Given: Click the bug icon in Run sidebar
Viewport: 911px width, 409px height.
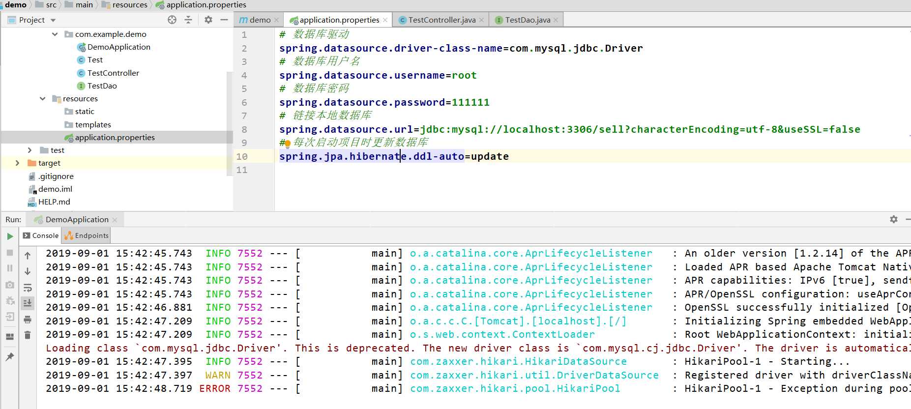Looking at the screenshot, I should pos(10,300).
